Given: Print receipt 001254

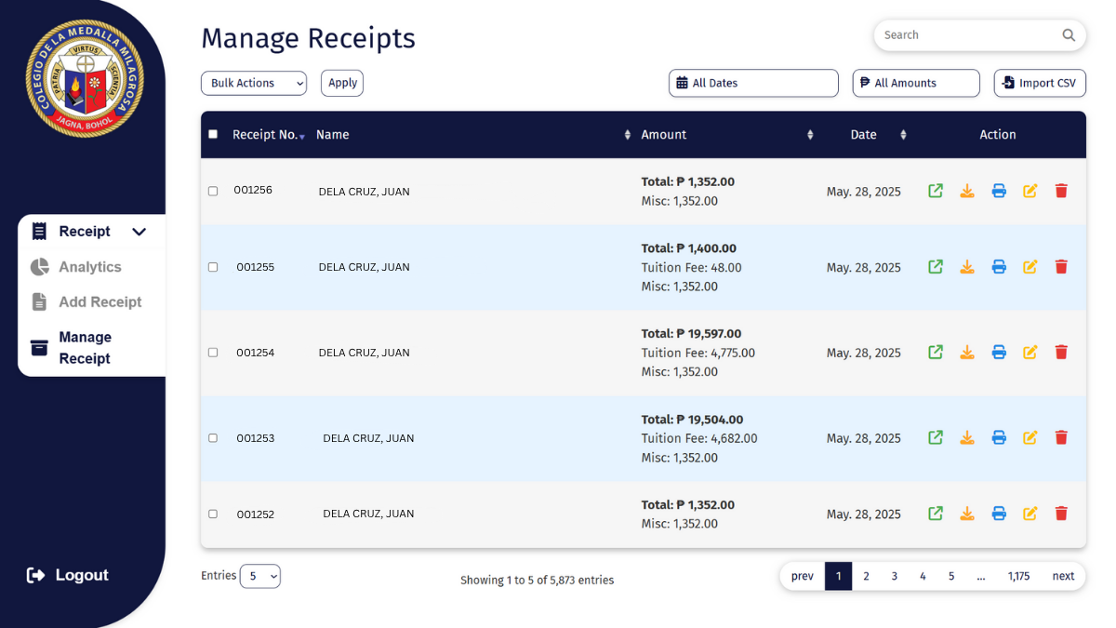Looking at the screenshot, I should (x=999, y=353).
